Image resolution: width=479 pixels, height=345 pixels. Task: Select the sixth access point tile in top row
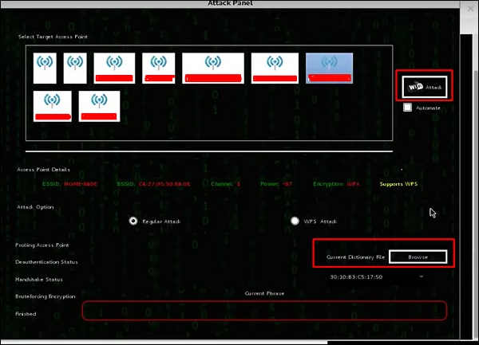click(x=275, y=69)
